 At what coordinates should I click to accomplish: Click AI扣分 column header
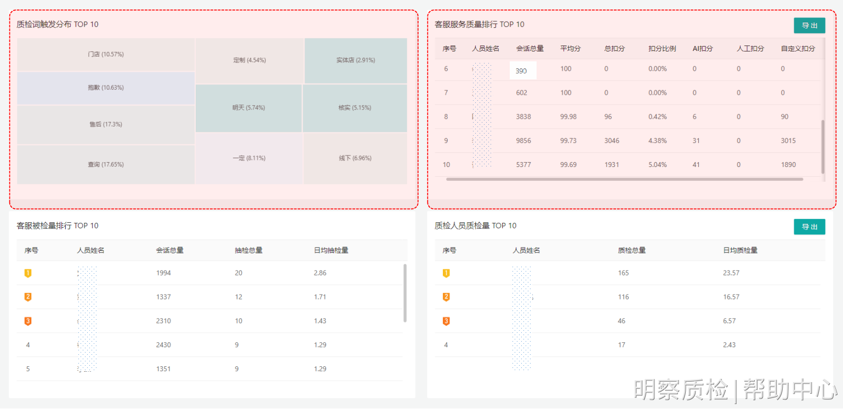[x=703, y=49]
